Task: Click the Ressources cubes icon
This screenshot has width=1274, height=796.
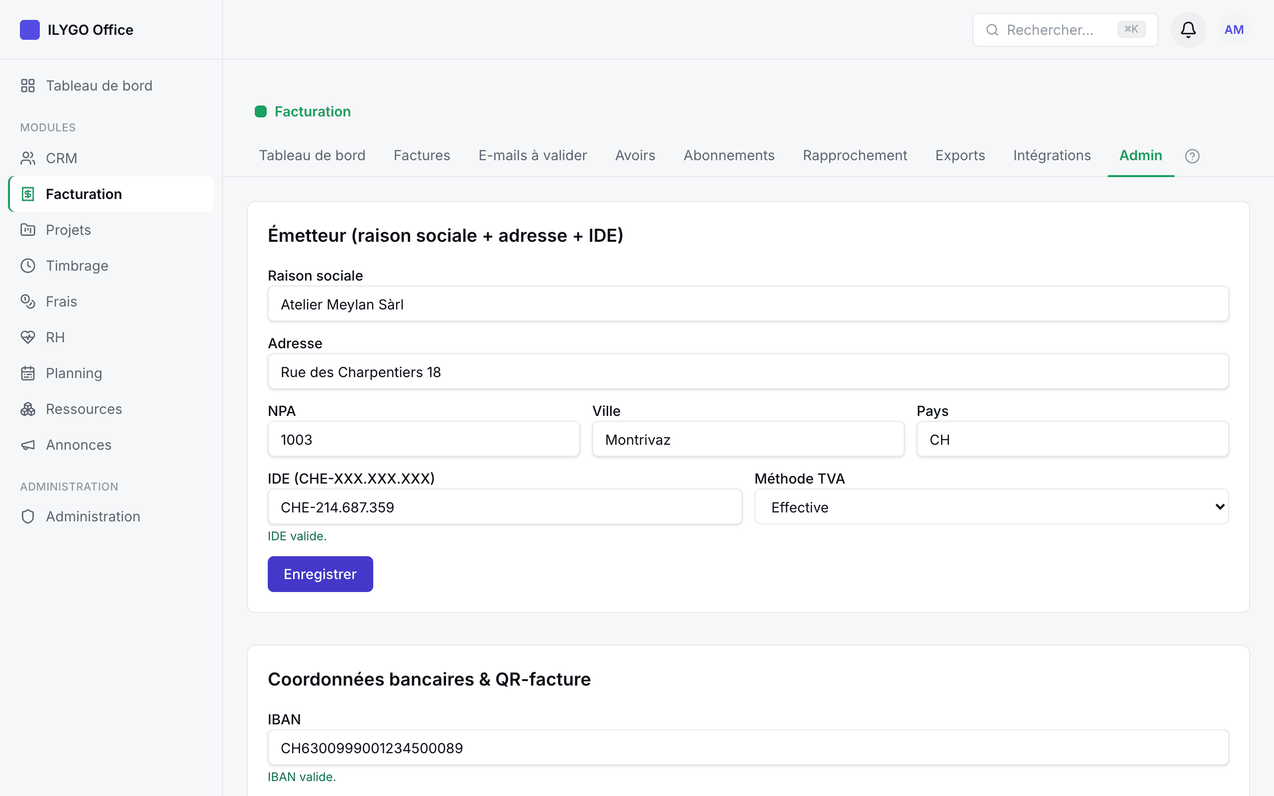Action: click(28, 408)
